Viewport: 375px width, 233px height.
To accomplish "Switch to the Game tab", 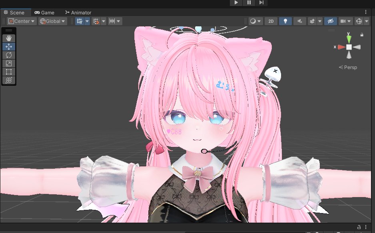I will tap(44, 12).
